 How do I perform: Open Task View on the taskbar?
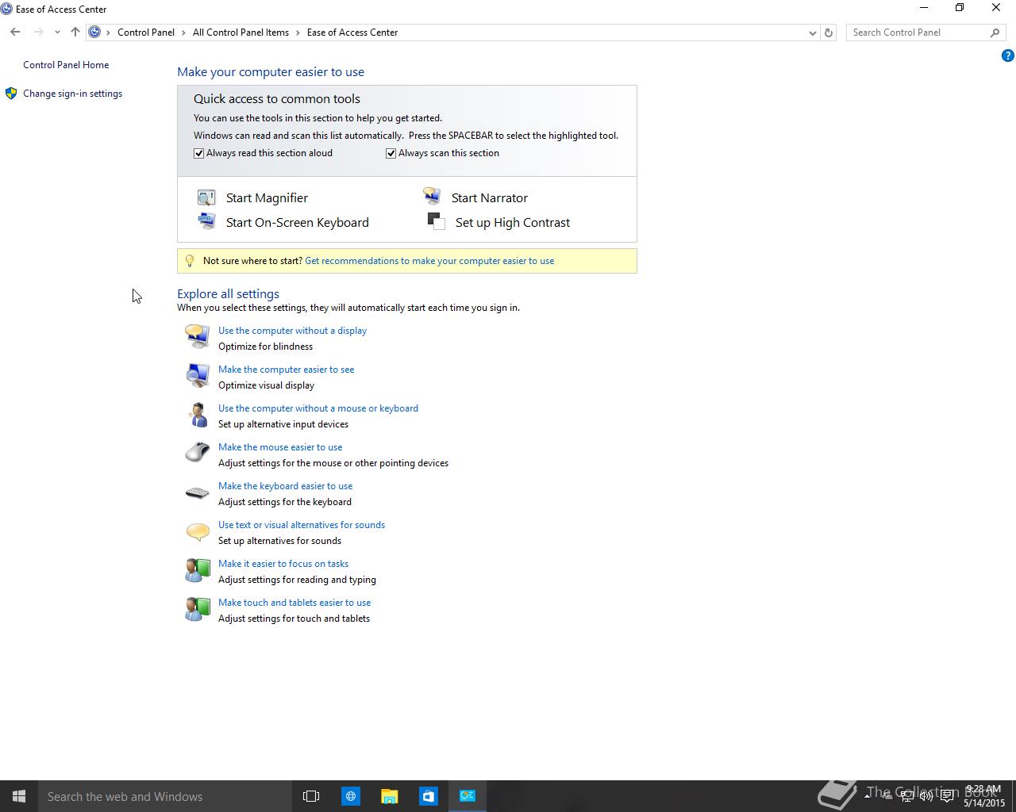[311, 796]
